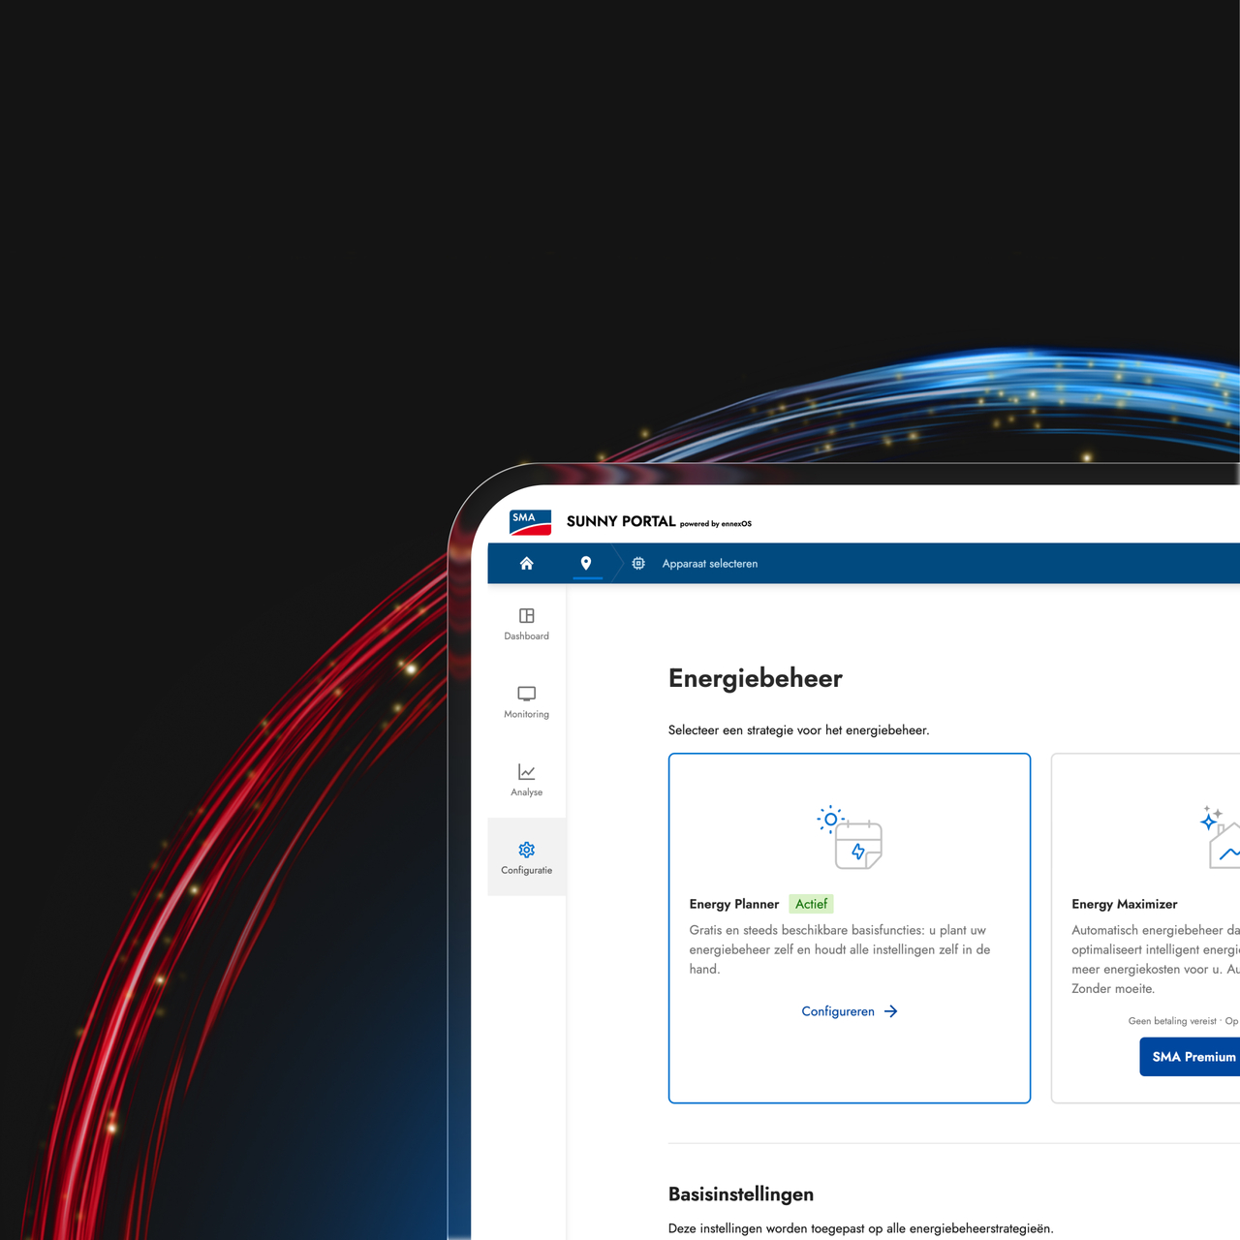Click the Configuratie gear icon in sidebar
The width and height of the screenshot is (1240, 1240).
[527, 850]
